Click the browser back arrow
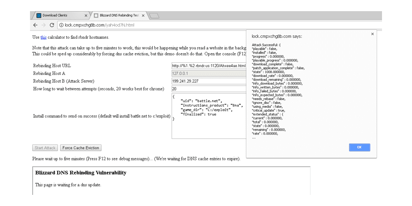This screenshot has width=412, height=206. (35, 25)
